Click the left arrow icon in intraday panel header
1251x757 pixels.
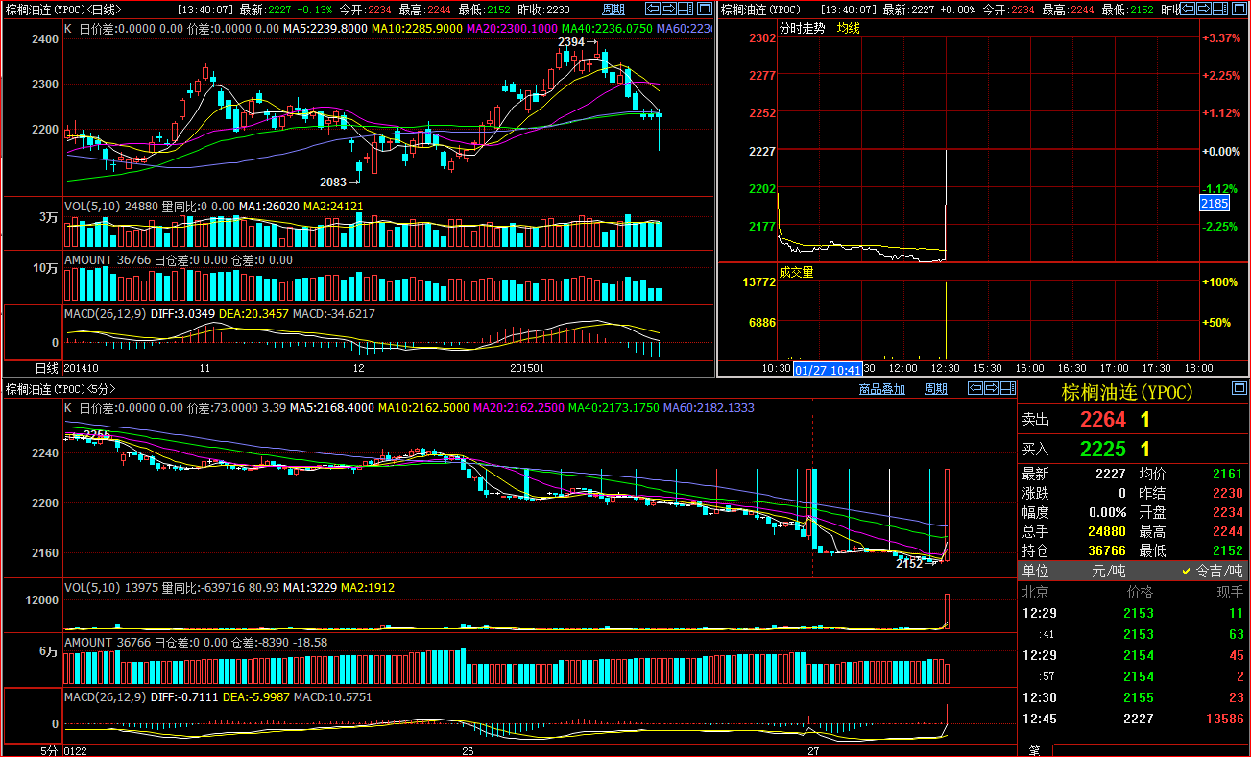point(1190,10)
